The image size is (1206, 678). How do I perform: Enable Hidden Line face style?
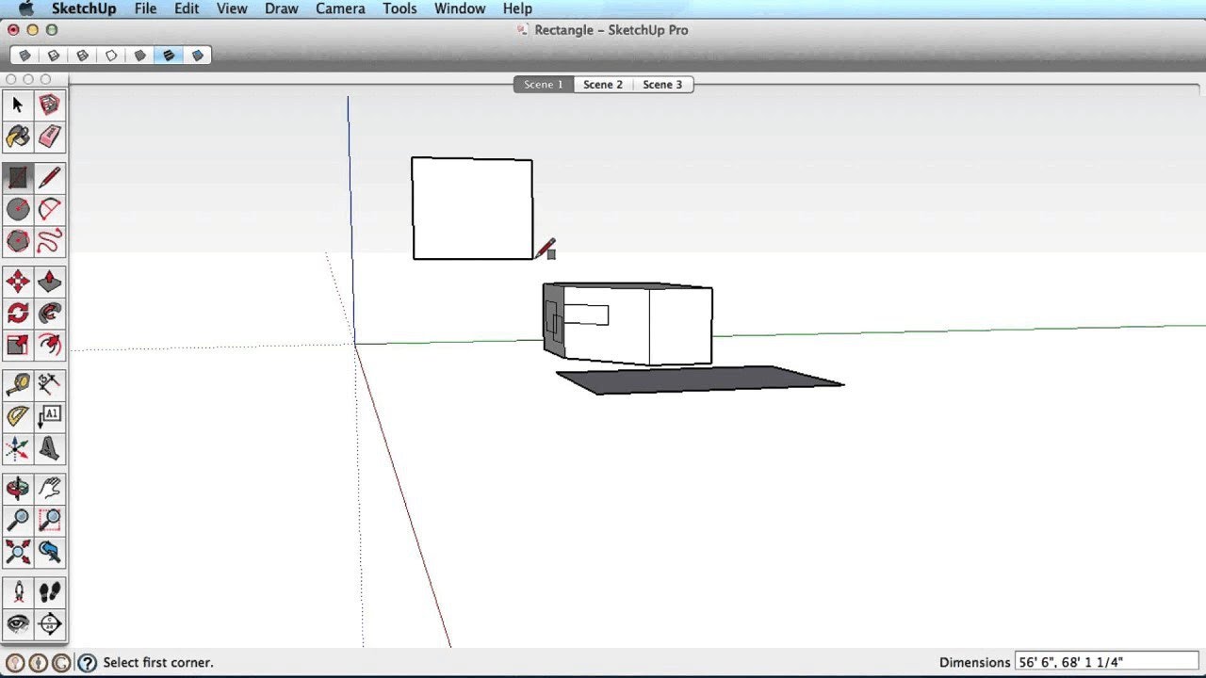(x=111, y=56)
